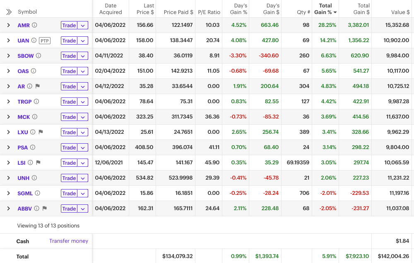Screen dimensions: 414x263
Task: Open info icon next to MCK
Action: (x=35, y=116)
